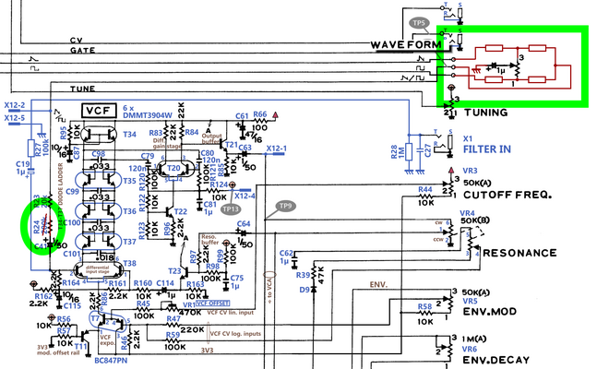597x369 pixels.
Task: Click the WAVEFORM switch label
Action: 406,45
